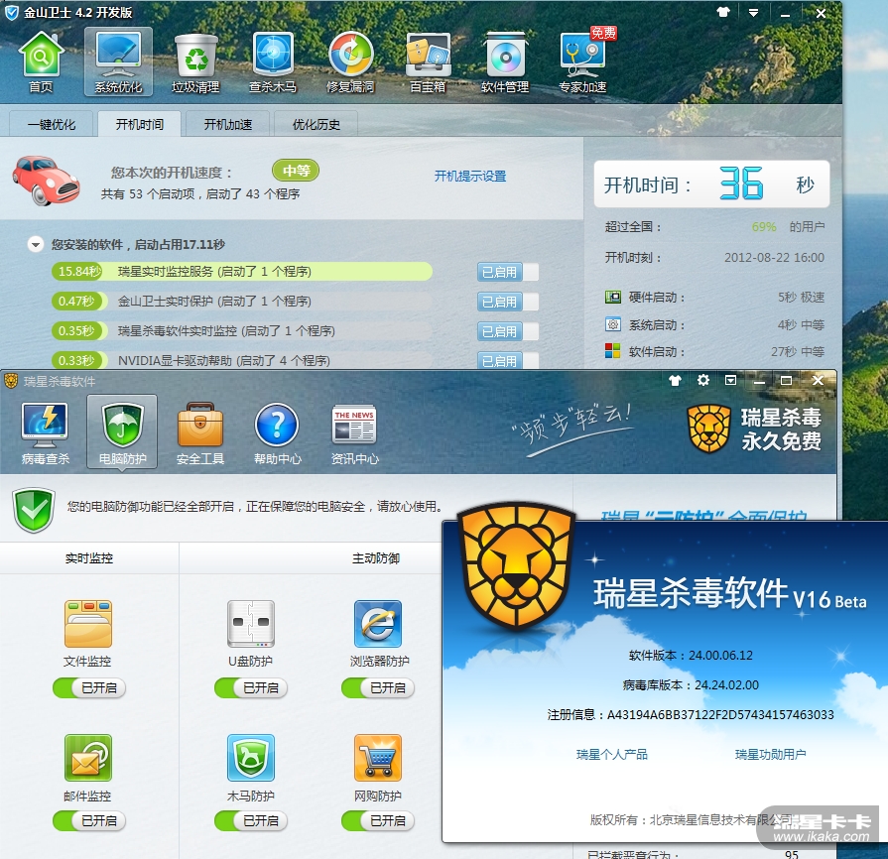Toggle U盘防护 已开启 switch
Image resolution: width=888 pixels, height=859 pixels.
[x=251, y=688]
